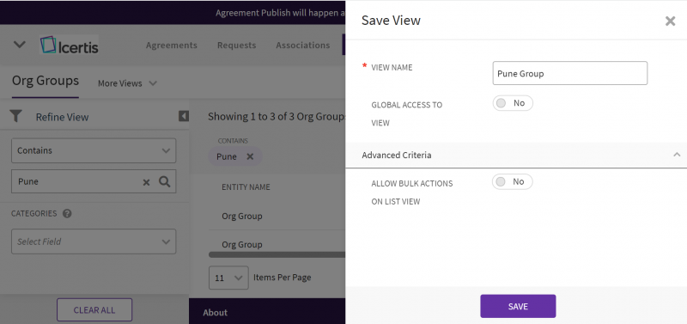
Task: Collapse the Advanced Criteria section
Action: pyautogui.click(x=677, y=155)
